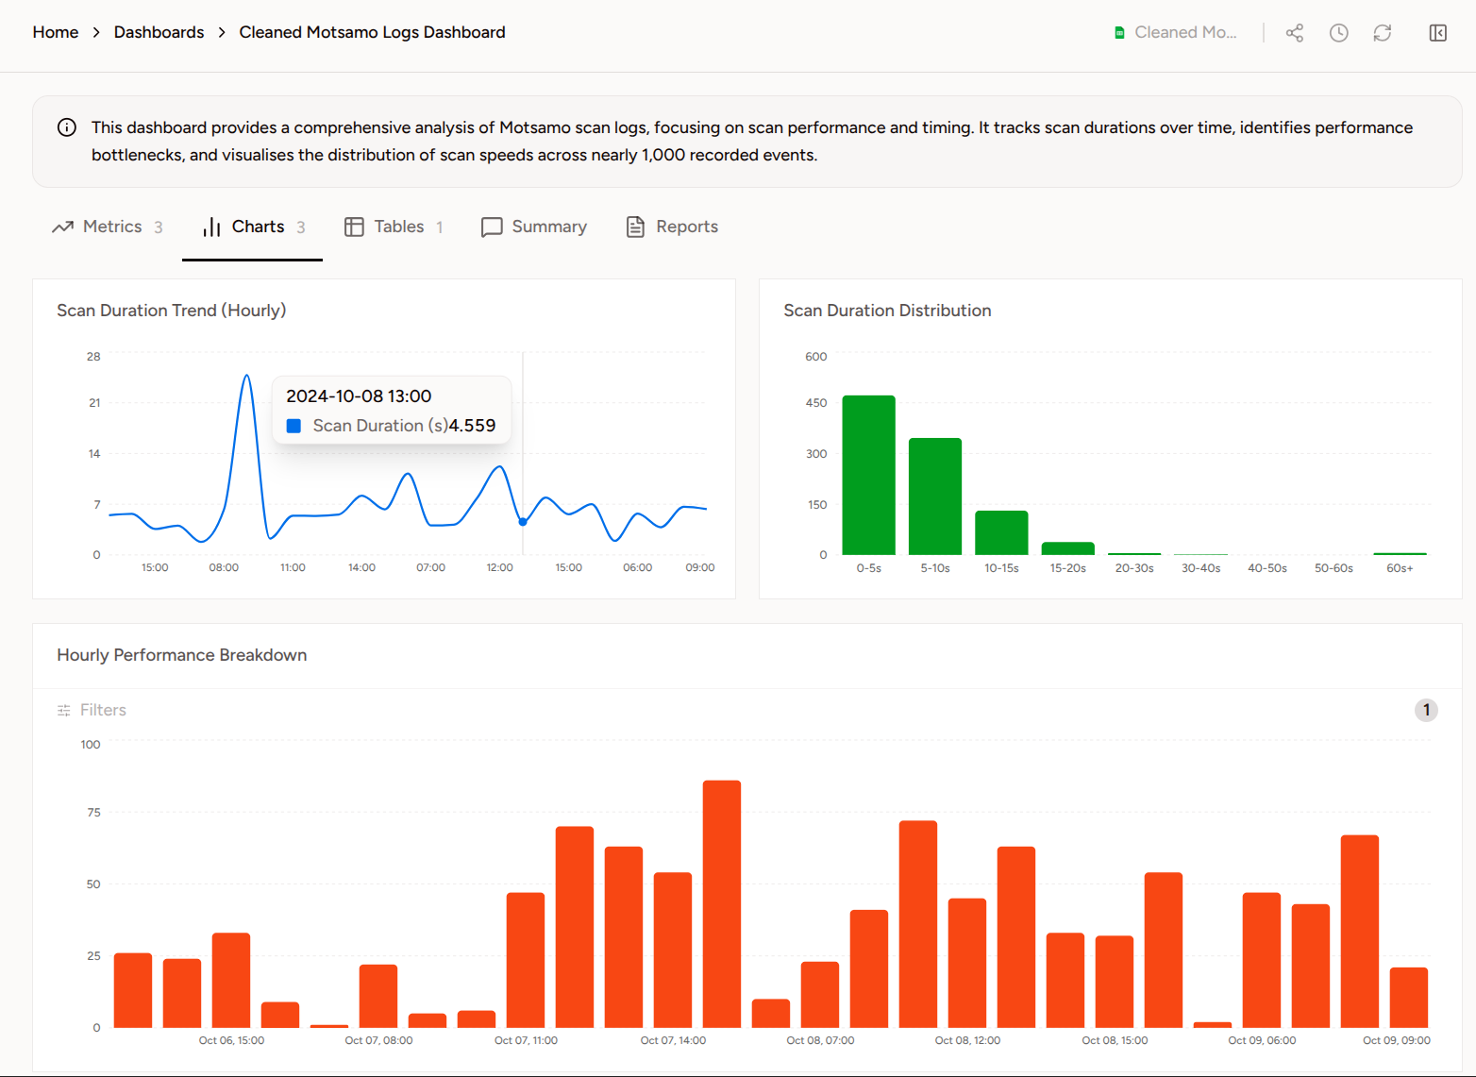Open the Filters button in Hourly Performance

(x=92, y=710)
